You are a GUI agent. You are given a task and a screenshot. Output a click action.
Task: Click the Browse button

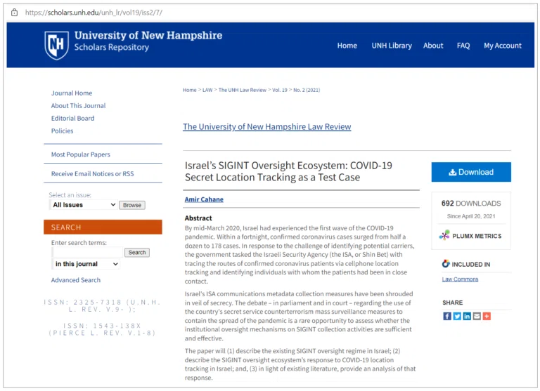(x=132, y=205)
